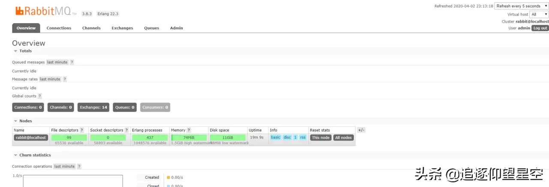Open the Virtual host dropdown
The width and height of the screenshot is (549, 187).
point(539,14)
